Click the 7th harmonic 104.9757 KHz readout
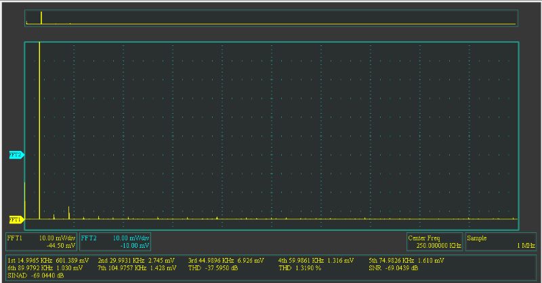The height and width of the screenshot is (283, 542). coord(138,268)
